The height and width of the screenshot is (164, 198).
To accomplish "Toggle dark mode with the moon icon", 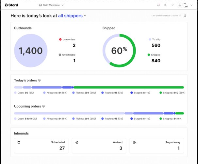I will pyautogui.click(x=165, y=5).
